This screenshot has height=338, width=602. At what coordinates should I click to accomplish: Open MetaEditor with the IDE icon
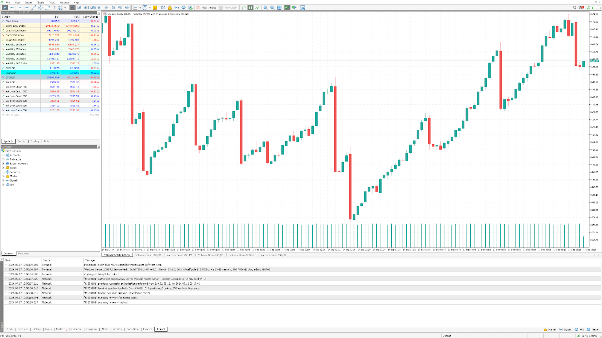(163, 8)
